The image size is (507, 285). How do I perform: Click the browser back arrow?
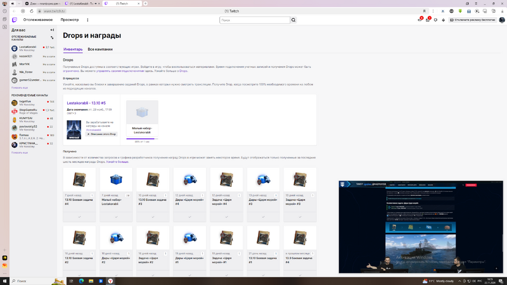pyautogui.click(x=14, y=11)
